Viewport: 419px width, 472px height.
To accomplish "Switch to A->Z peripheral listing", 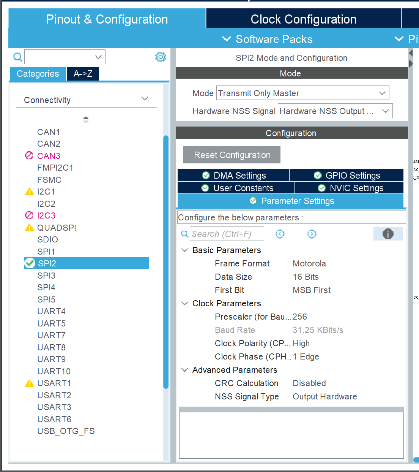I will coord(83,74).
